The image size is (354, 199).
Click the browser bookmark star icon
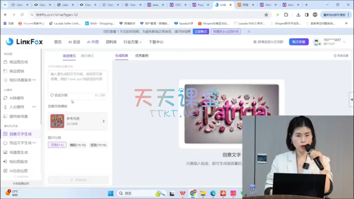[266, 15]
